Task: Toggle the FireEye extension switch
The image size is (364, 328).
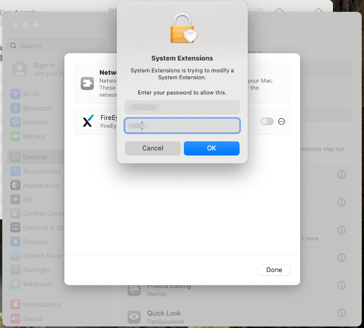Action: pyautogui.click(x=266, y=122)
